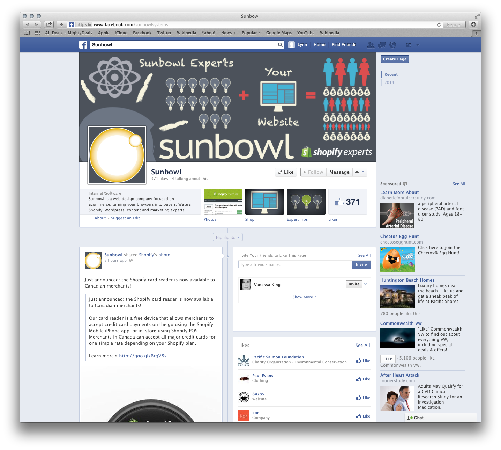Dismiss Vanessa King suggestion
Viewport: 501px width, 450px height.
click(x=366, y=284)
